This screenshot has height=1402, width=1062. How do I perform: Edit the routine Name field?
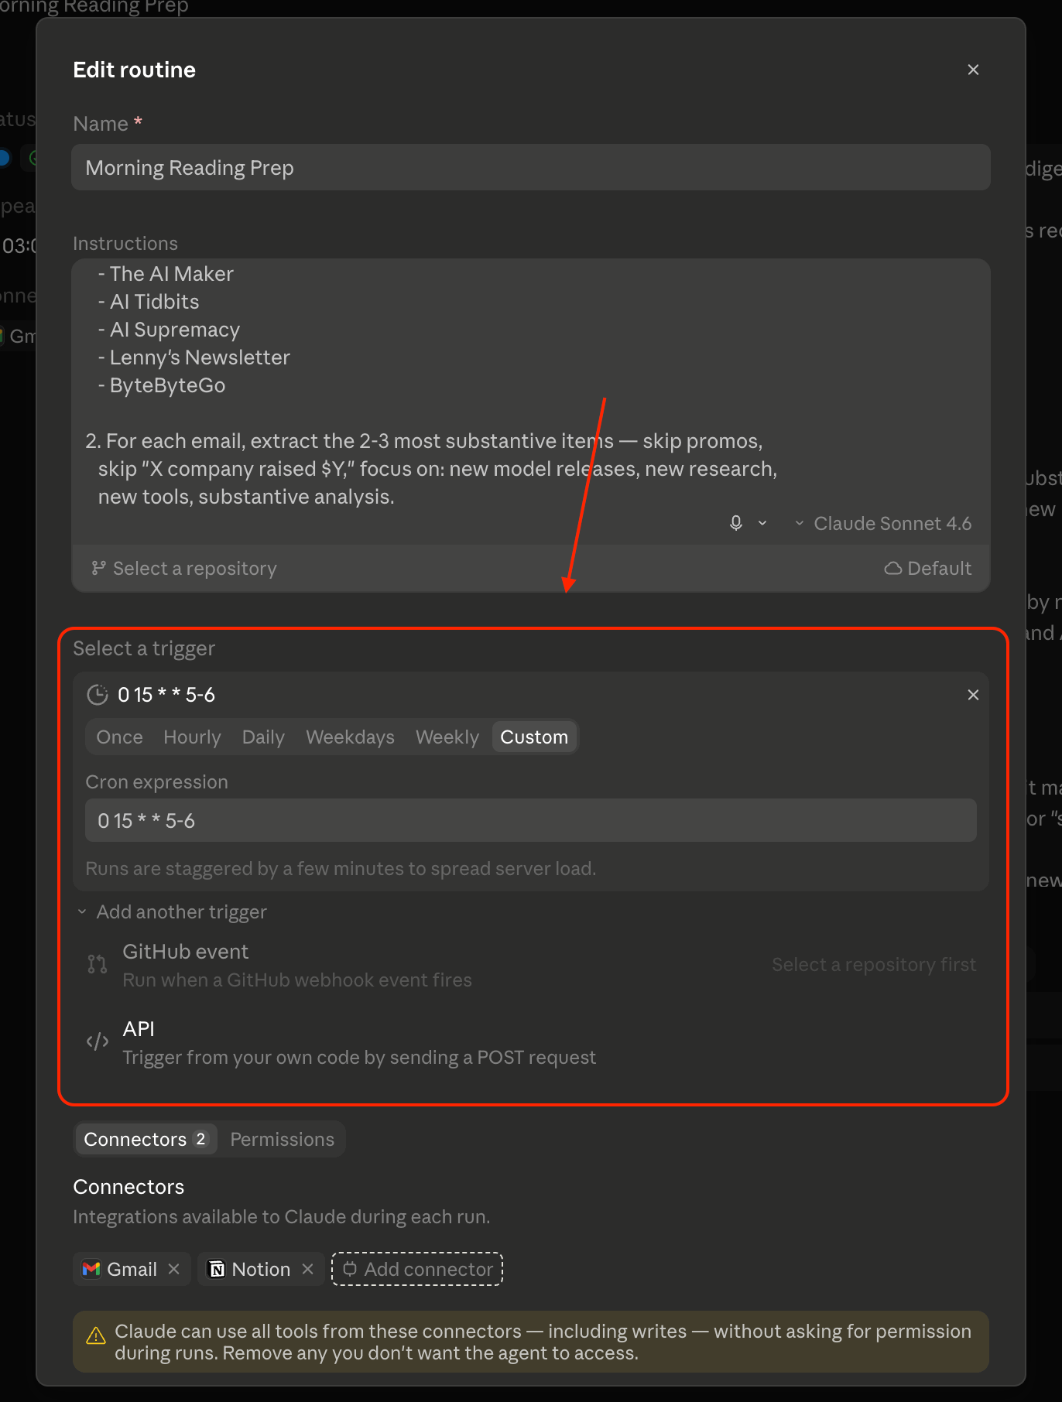pyautogui.click(x=531, y=167)
